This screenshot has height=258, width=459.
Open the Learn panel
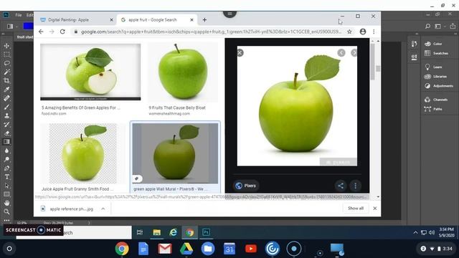[433, 67]
